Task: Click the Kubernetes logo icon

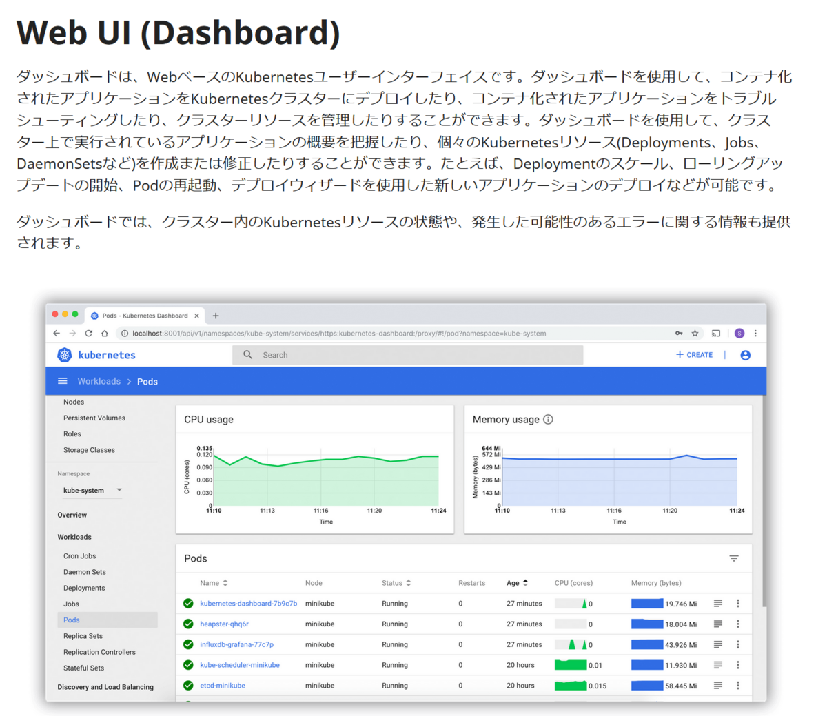Action: point(64,355)
